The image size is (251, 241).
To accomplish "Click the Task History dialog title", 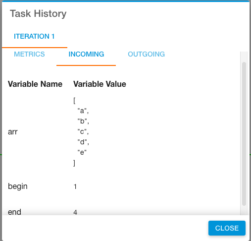I will (38, 13).
